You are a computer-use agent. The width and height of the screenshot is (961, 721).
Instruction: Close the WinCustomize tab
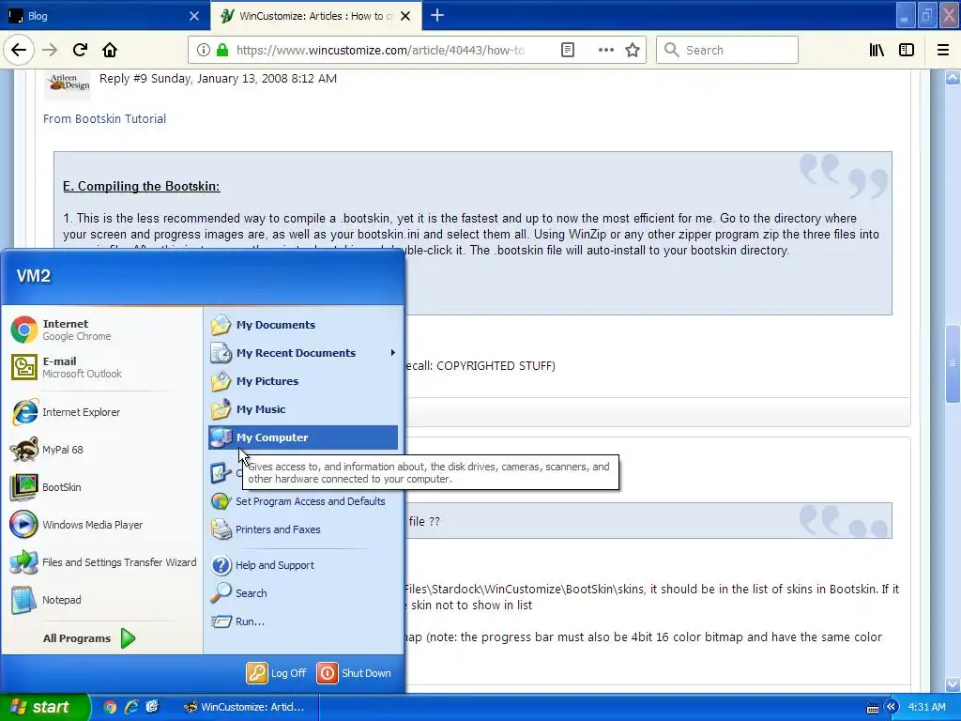tap(405, 16)
